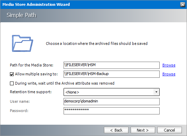
Task: Expand the Retention time support arrow
Action: (156, 92)
